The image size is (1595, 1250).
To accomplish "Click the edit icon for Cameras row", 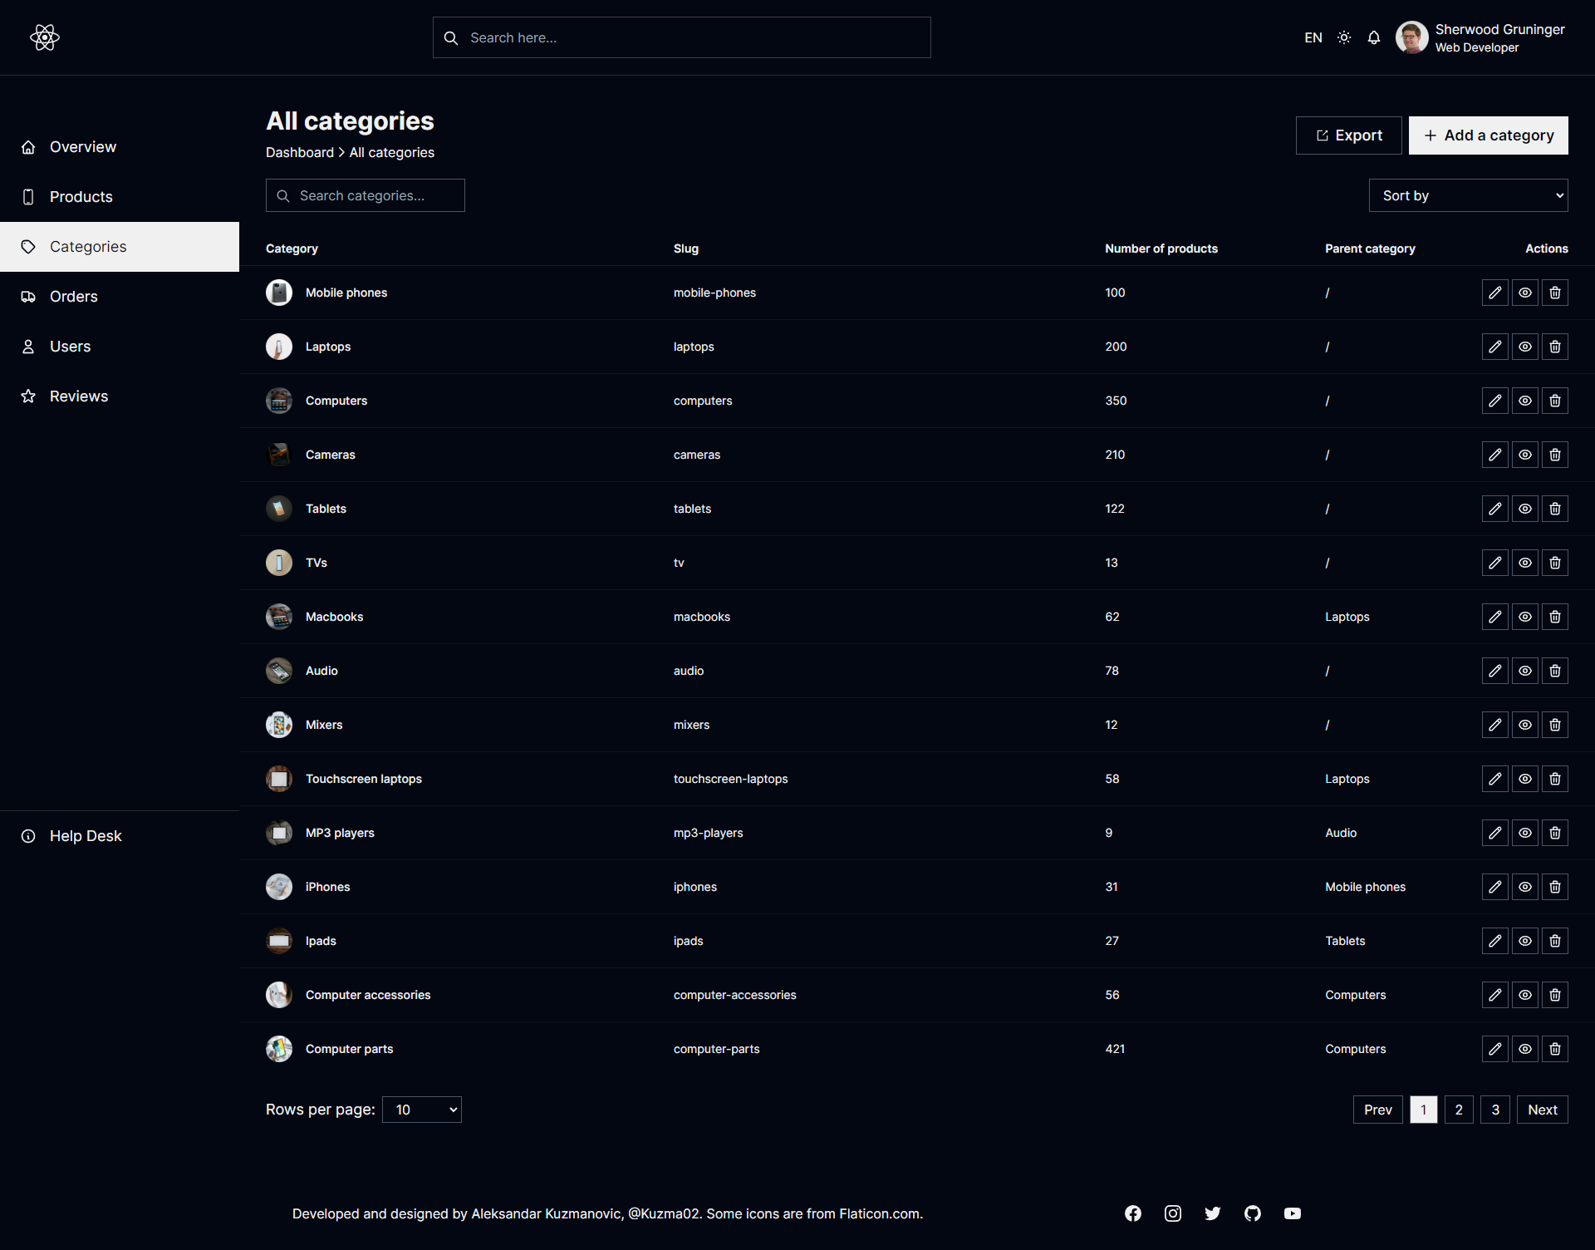I will (1495, 455).
